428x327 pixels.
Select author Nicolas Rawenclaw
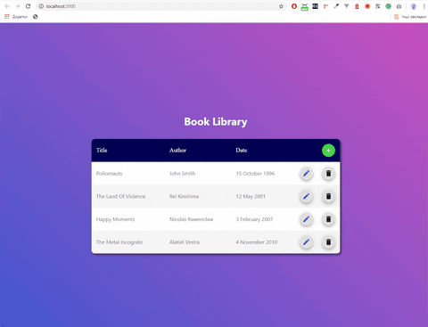[x=191, y=219]
